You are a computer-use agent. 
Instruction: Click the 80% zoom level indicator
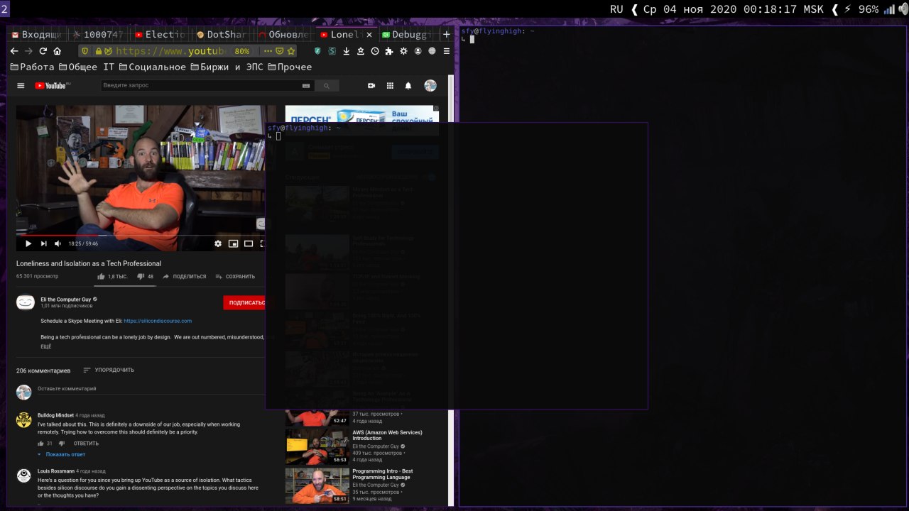point(242,51)
